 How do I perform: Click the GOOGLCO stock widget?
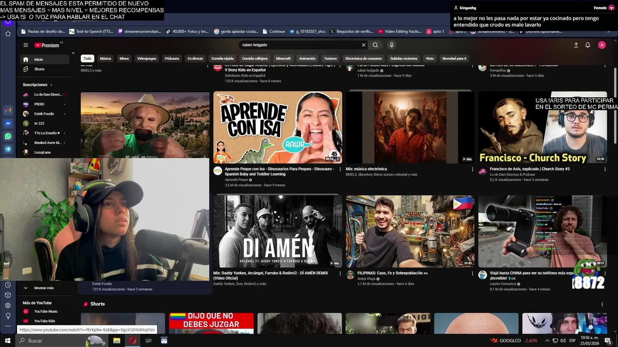pos(514,341)
